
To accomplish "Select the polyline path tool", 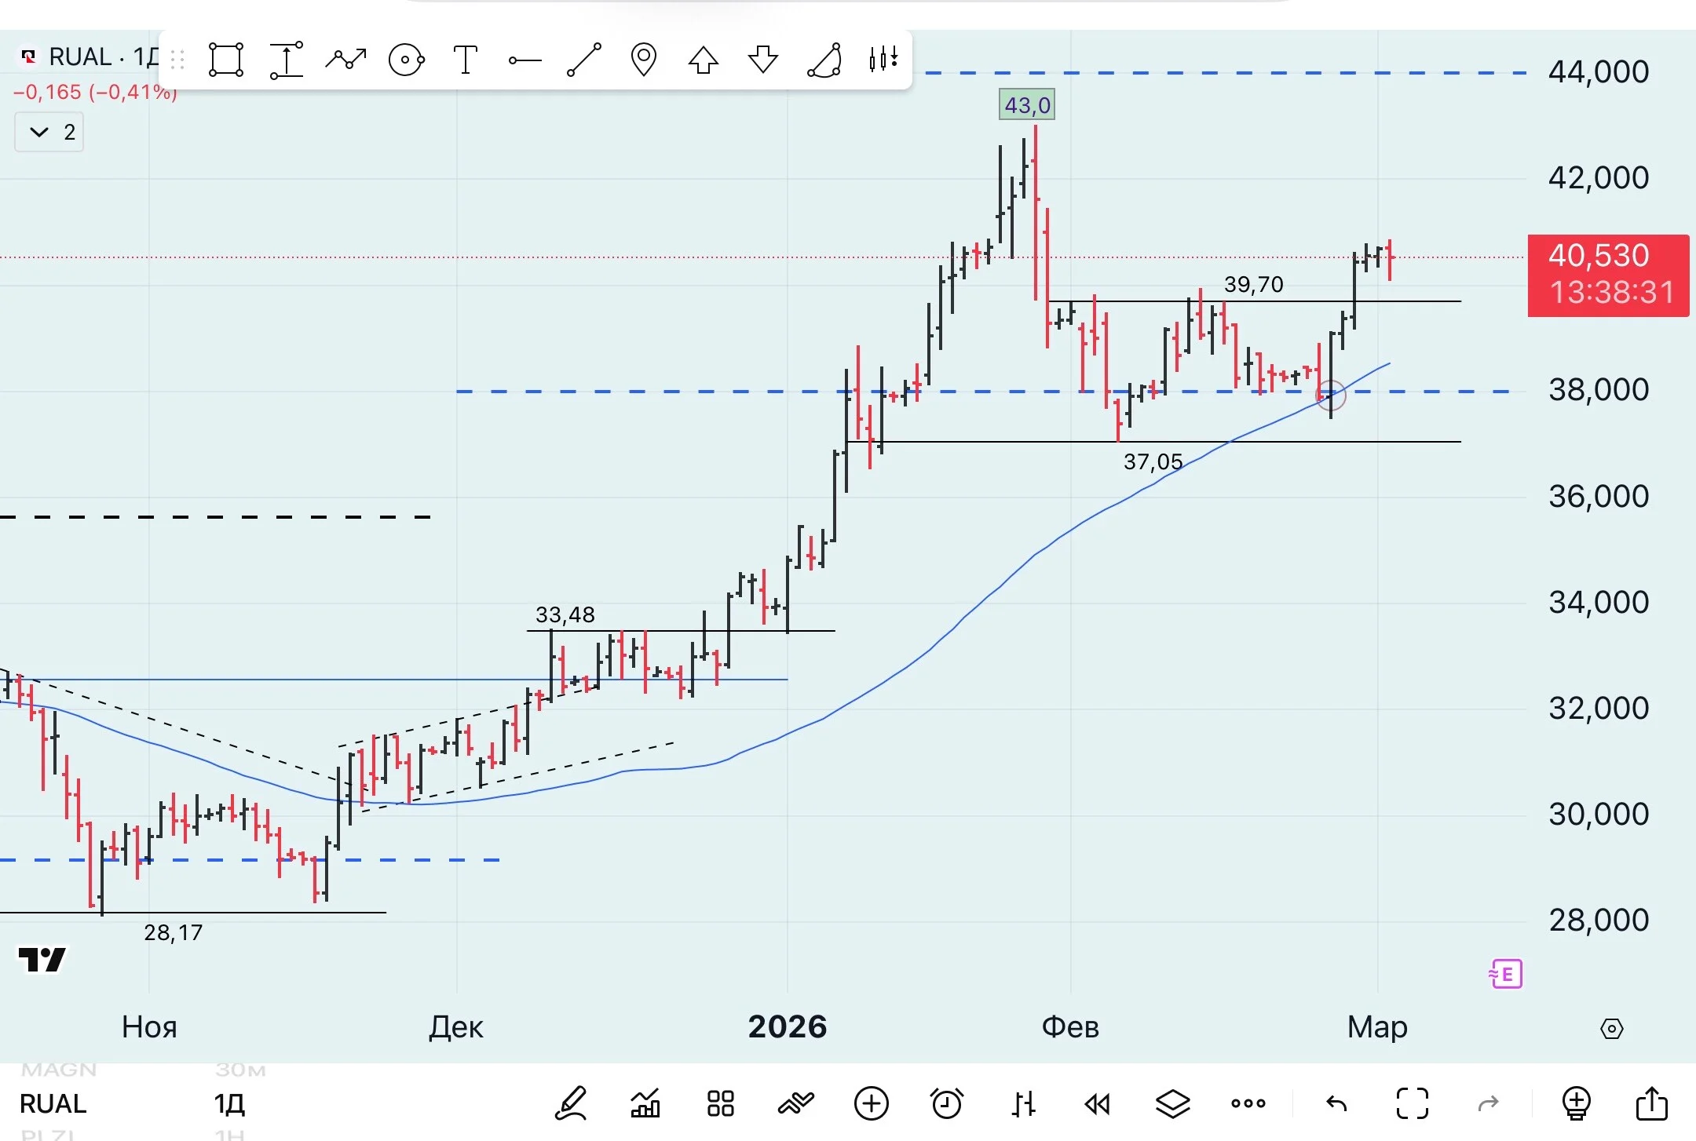I will [346, 59].
